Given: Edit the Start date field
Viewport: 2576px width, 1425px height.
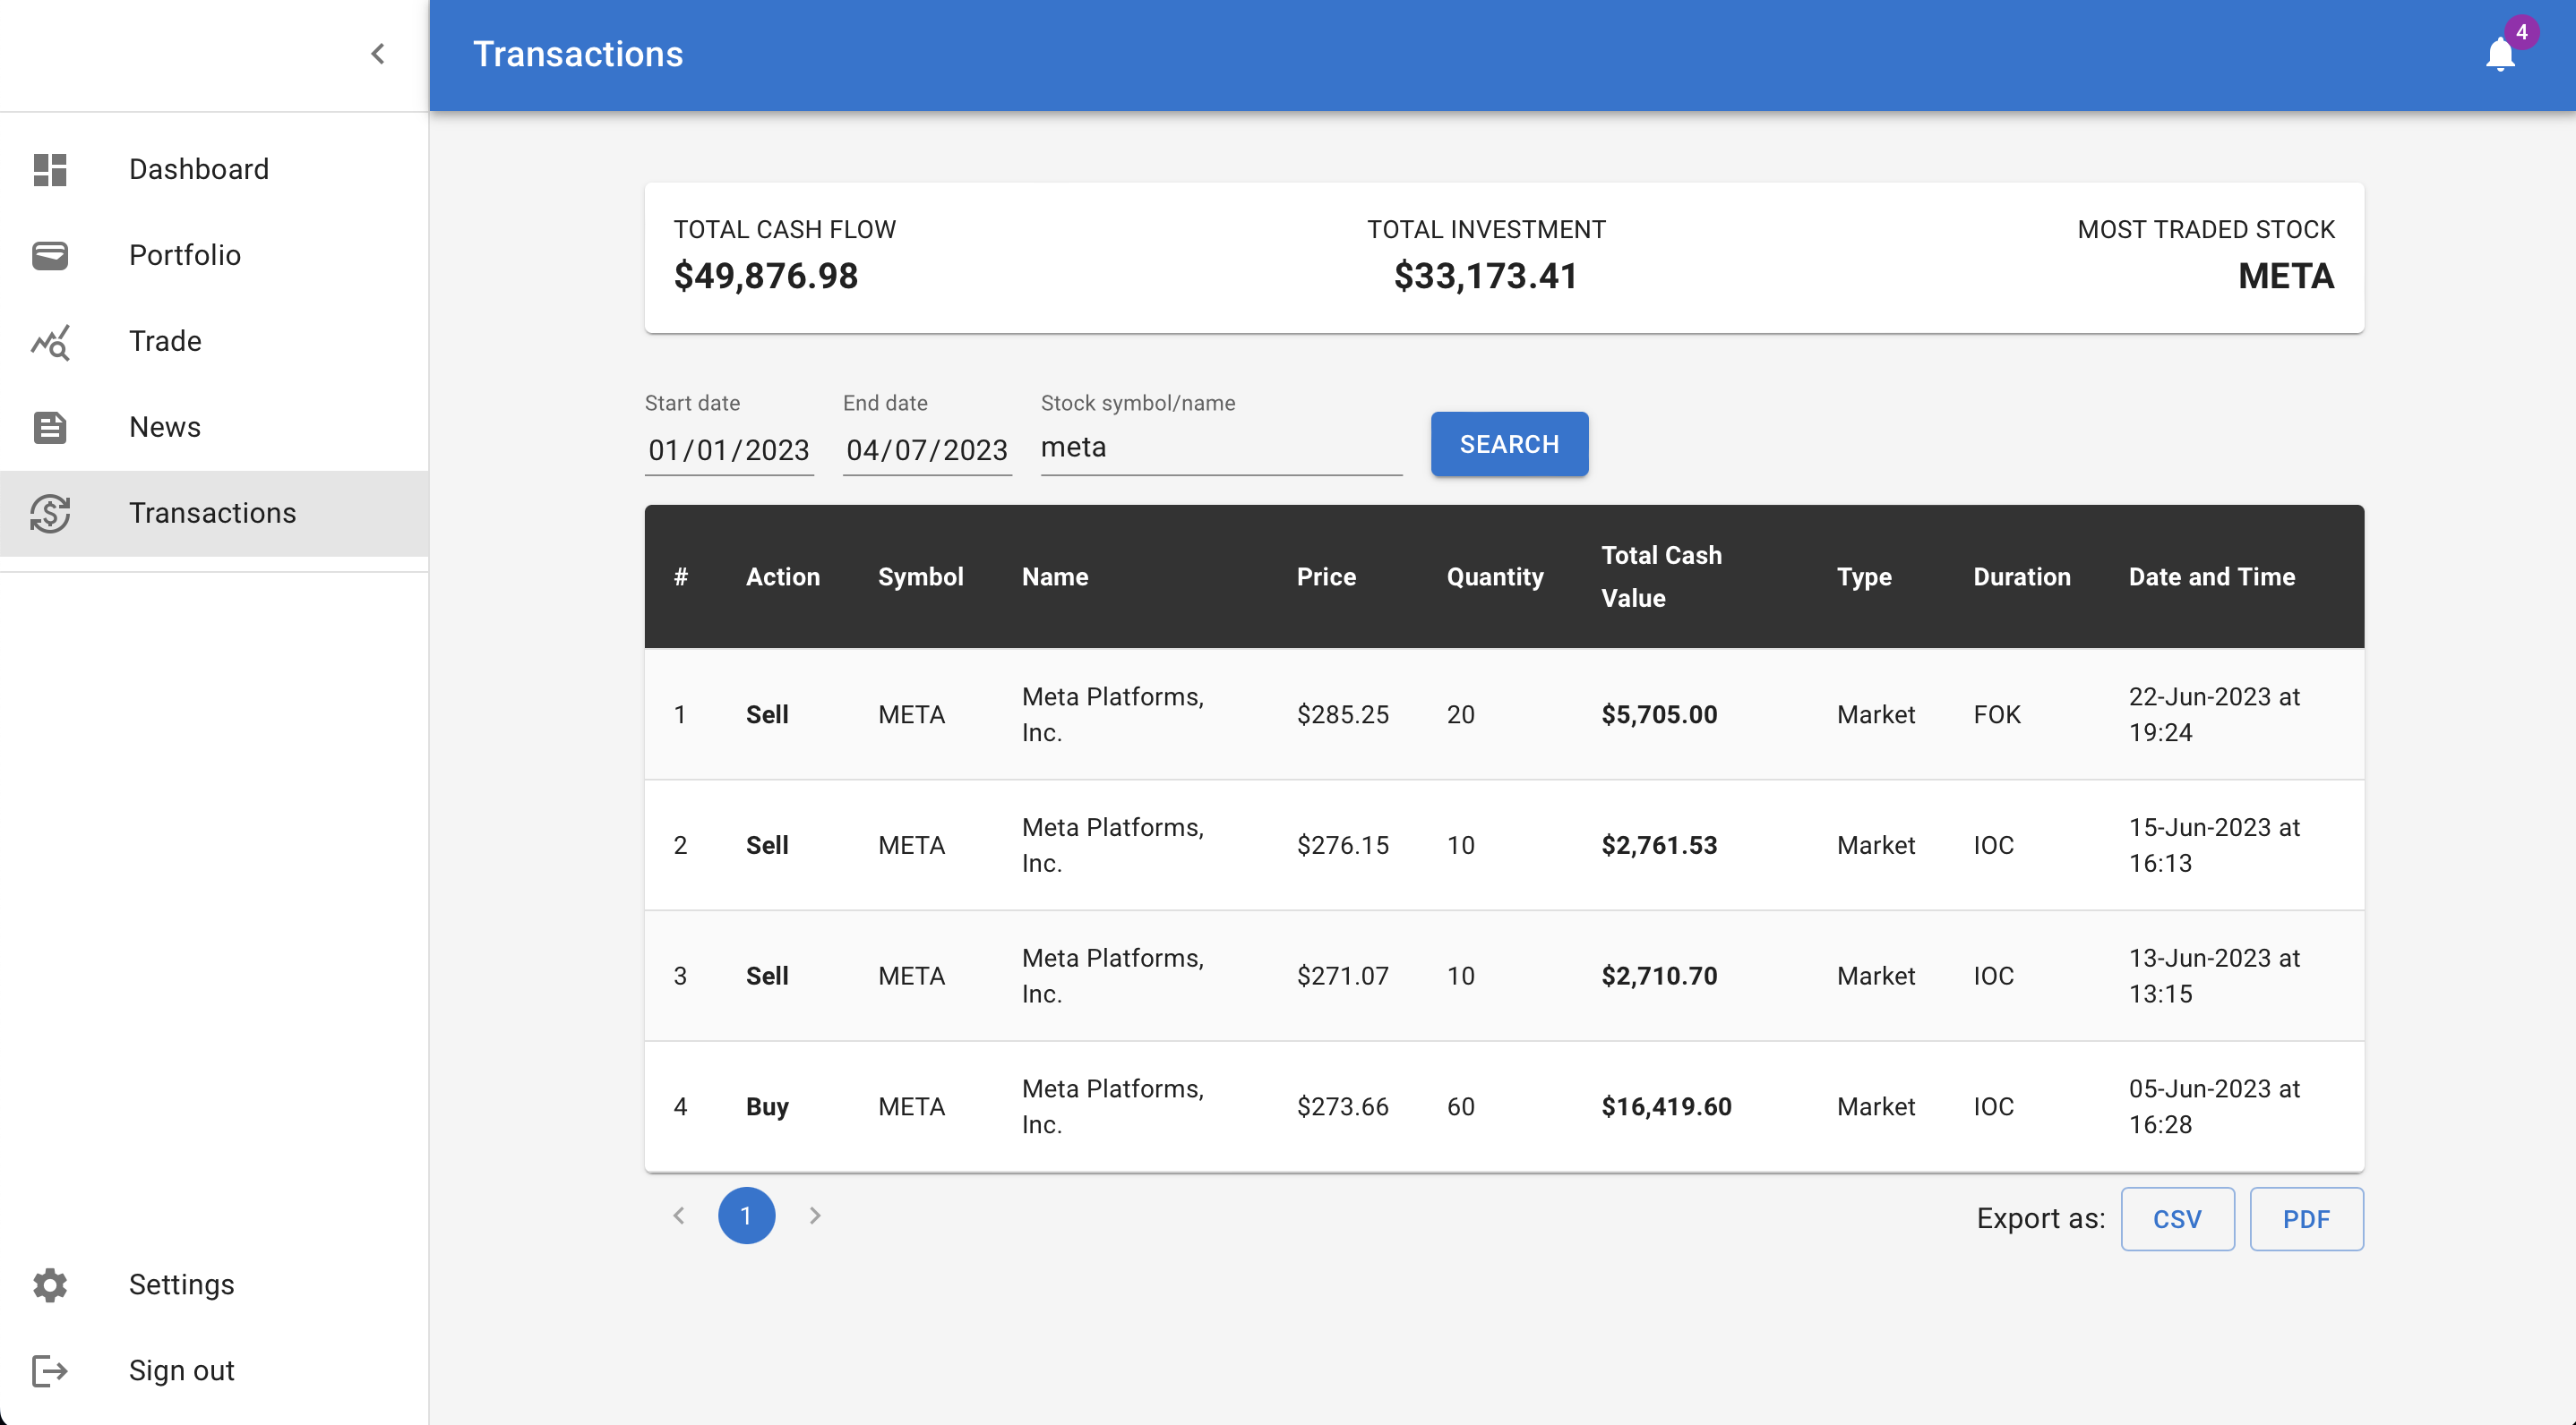Looking at the screenshot, I should (729, 449).
